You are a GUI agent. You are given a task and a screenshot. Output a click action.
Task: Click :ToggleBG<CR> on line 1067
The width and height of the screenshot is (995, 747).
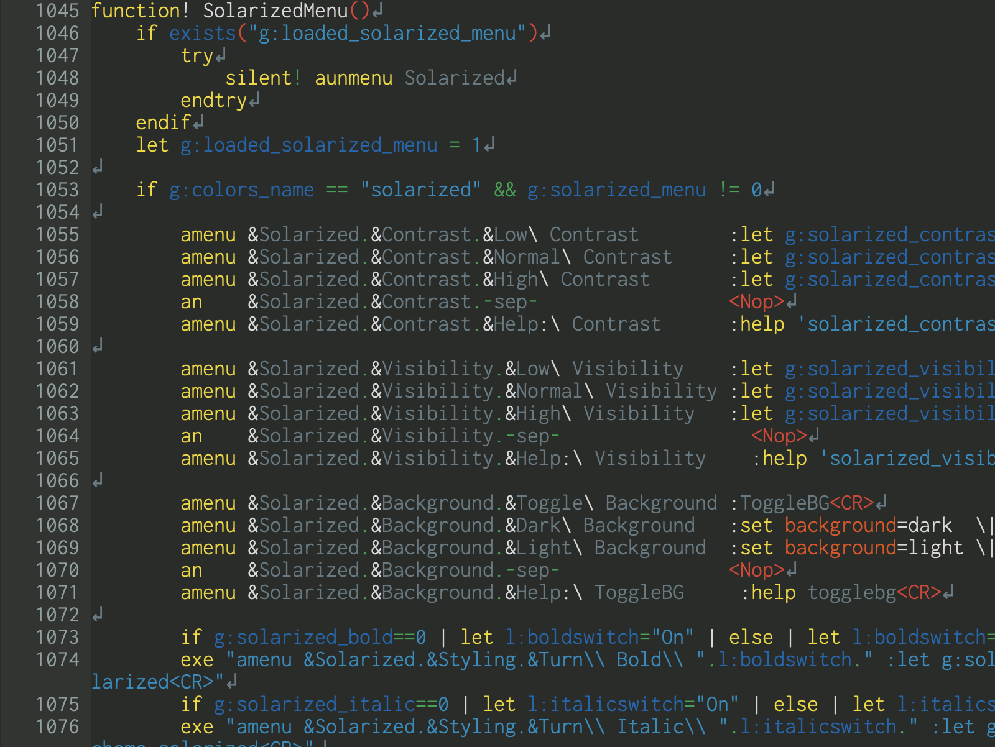pyautogui.click(x=802, y=503)
